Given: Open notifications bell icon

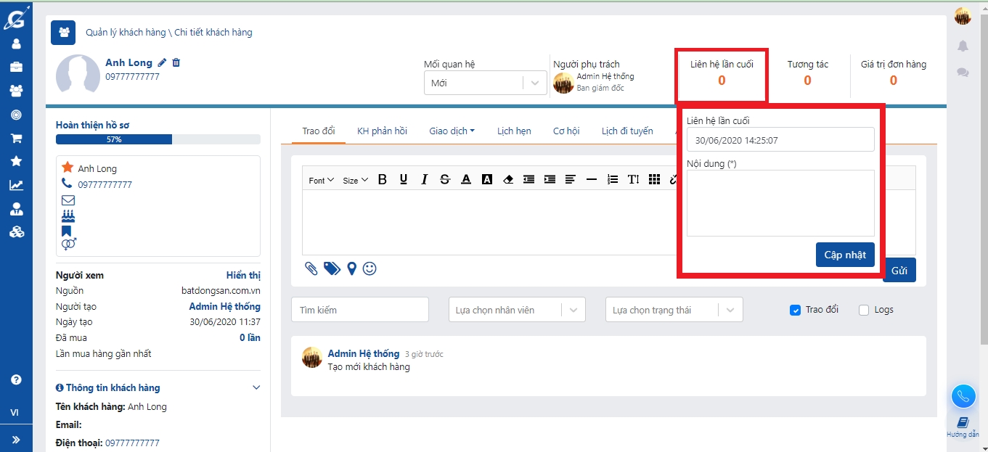Looking at the screenshot, I should pyautogui.click(x=963, y=46).
